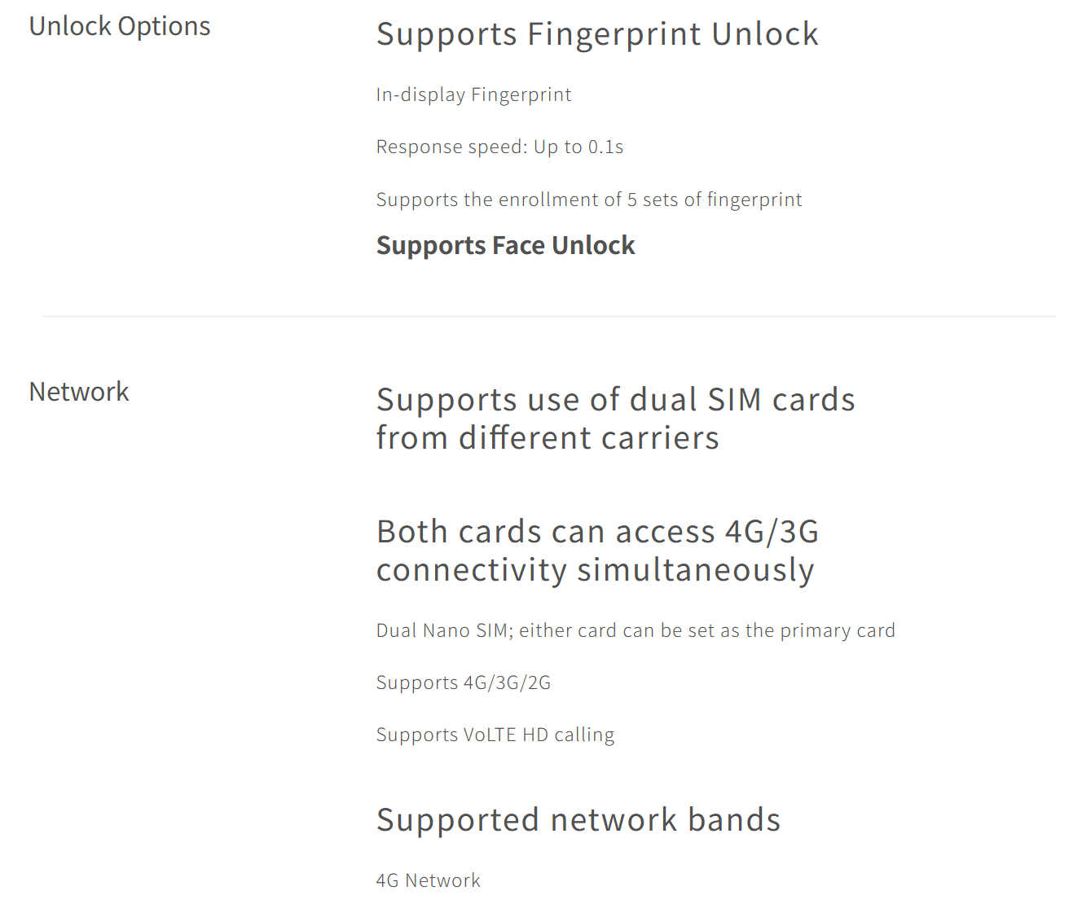Click the enrollment of 5 sets of fingerprint line
This screenshot has width=1091, height=904.
tap(589, 200)
